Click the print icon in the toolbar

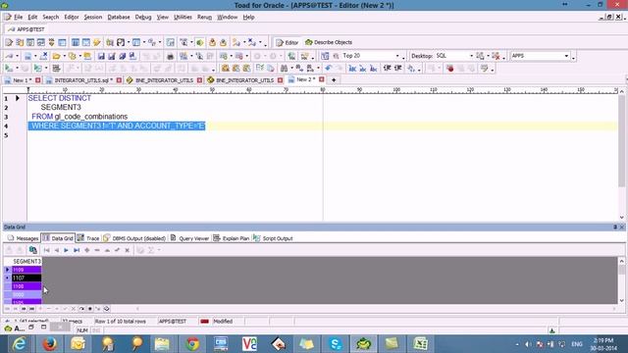point(170,56)
